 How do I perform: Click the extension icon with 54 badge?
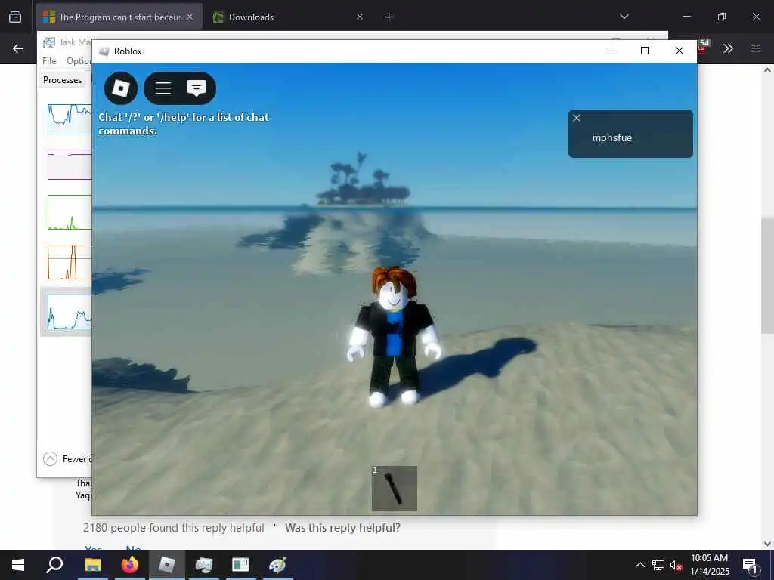[703, 48]
